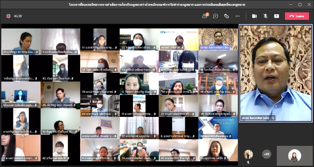
Task: Select participant 38 video tile
Action: pos(218,106)
